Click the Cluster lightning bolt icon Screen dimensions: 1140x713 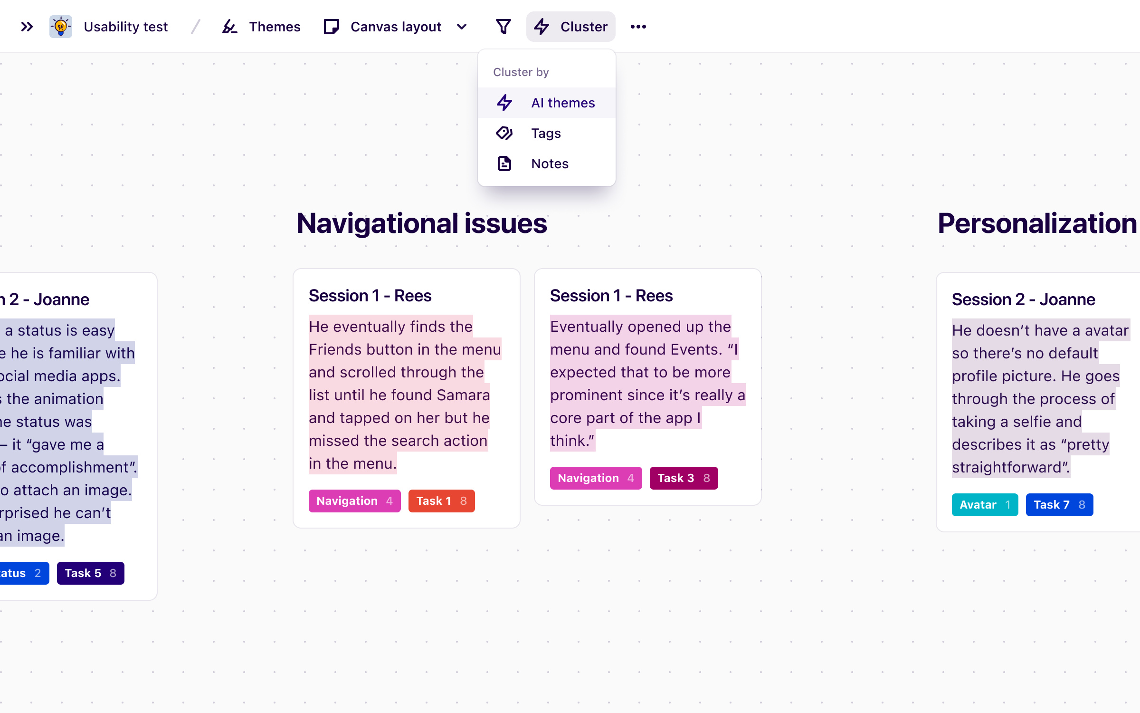[x=541, y=27]
